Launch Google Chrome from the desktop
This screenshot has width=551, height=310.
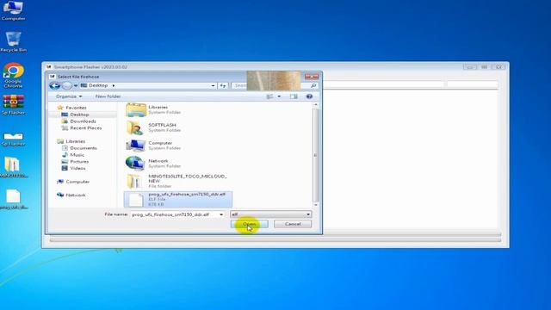point(13,75)
